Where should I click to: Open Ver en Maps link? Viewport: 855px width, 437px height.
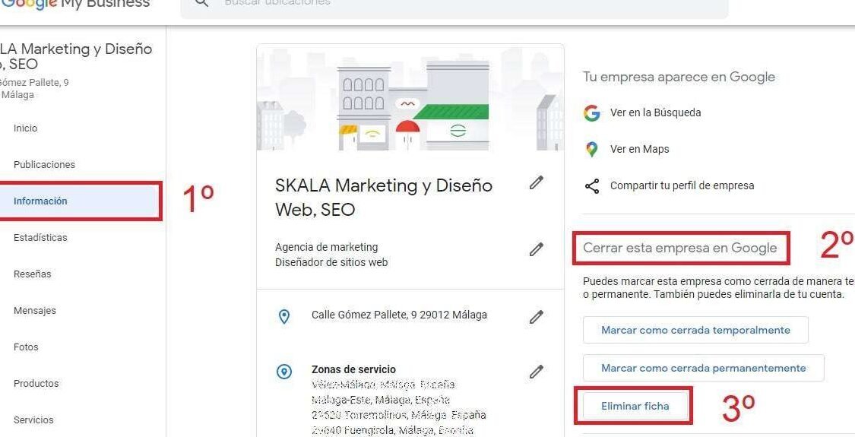click(640, 149)
